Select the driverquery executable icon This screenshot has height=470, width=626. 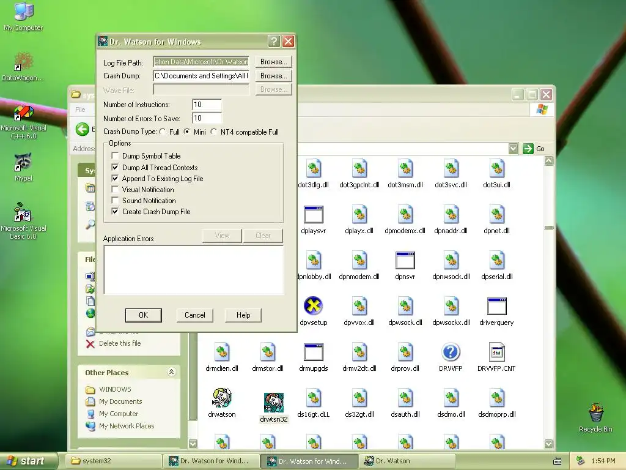coord(496,306)
